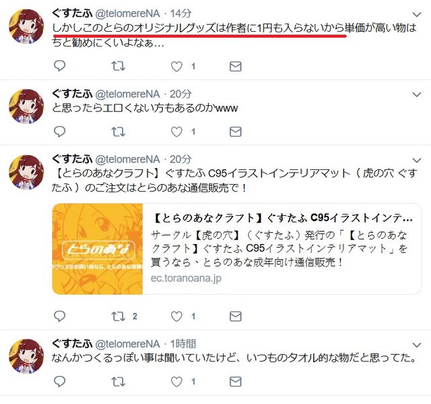Like the エロくない方もあるのかwww tweet

pos(176,132)
